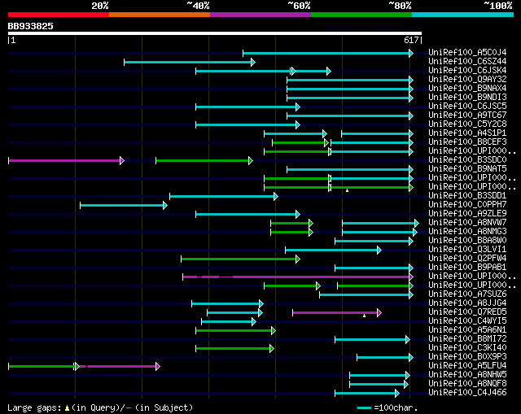Click the cyan alignment bar in the Q3LVI1 row
The height and width of the screenshot is (414, 521).
333,251
